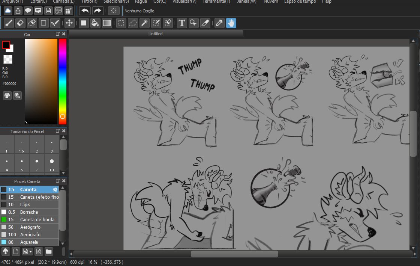Click the script brush S icon
This screenshot has height=266, width=420.
pos(39,251)
